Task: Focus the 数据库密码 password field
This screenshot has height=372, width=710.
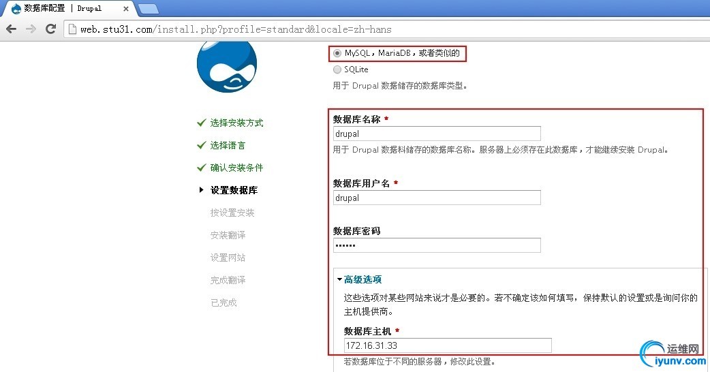Action: point(437,245)
